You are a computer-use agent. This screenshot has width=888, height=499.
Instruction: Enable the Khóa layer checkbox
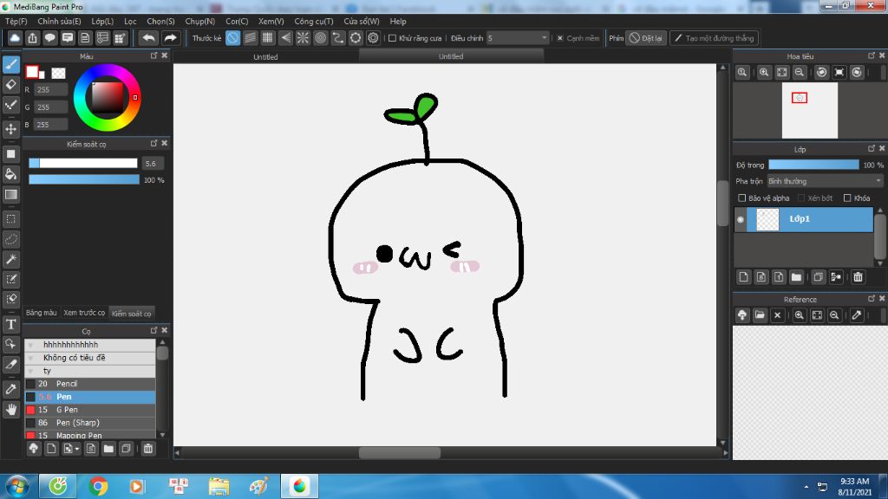tap(847, 198)
